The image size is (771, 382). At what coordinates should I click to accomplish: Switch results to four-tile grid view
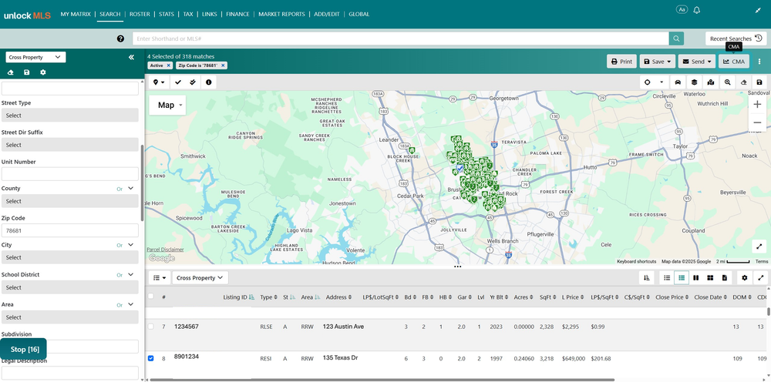(710, 277)
